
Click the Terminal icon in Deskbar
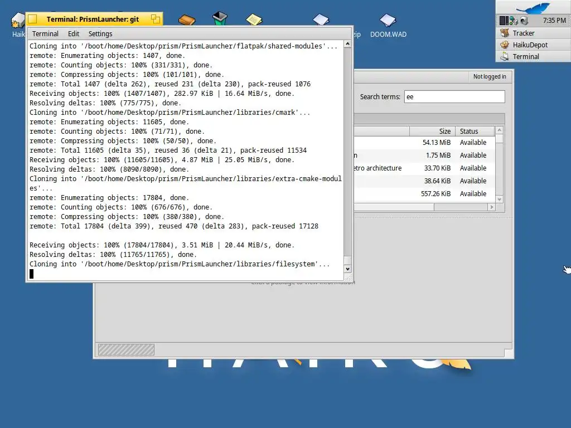(505, 56)
